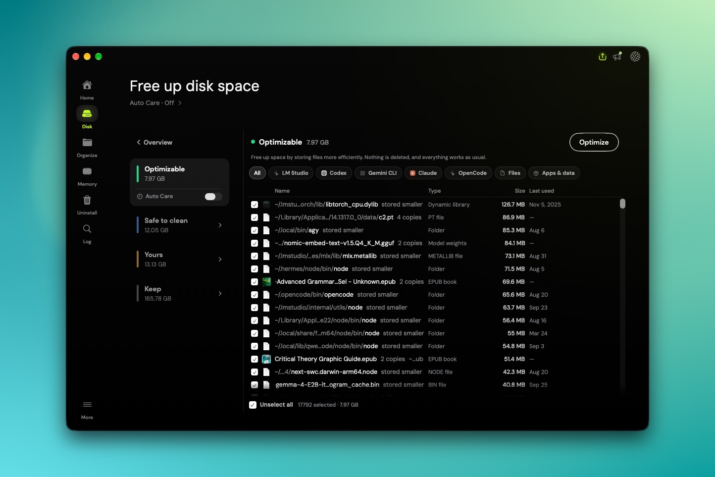Click the libtorch_cpu.dylib file icon

[266, 205]
